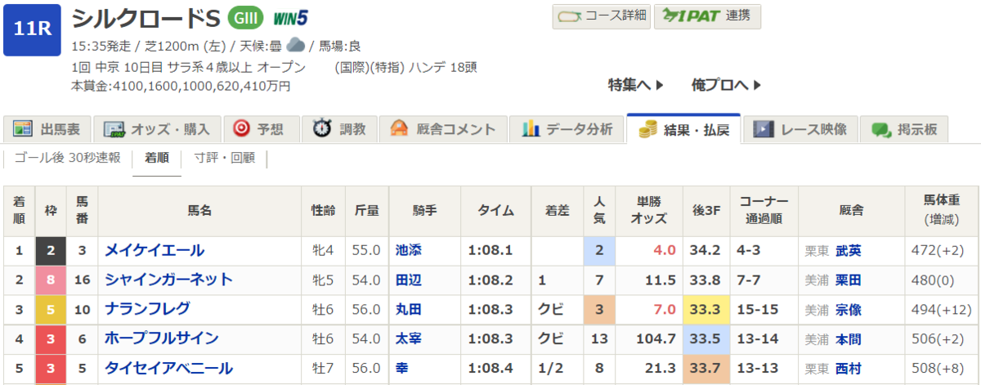The height and width of the screenshot is (385, 981).
Task: Open trainer 西村 page
Action: point(849,368)
